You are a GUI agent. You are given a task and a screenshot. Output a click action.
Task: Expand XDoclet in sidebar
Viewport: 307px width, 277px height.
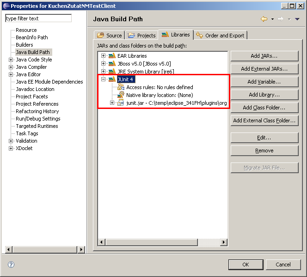click(11, 149)
